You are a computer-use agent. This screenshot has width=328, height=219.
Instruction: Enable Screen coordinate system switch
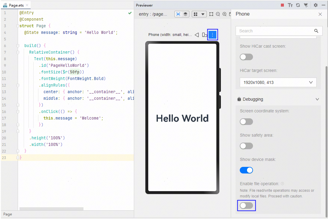[x=246, y=122]
